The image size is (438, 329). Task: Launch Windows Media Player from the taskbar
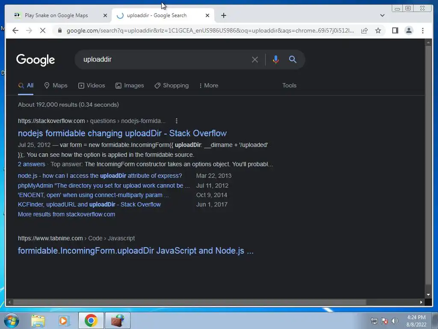(64, 320)
